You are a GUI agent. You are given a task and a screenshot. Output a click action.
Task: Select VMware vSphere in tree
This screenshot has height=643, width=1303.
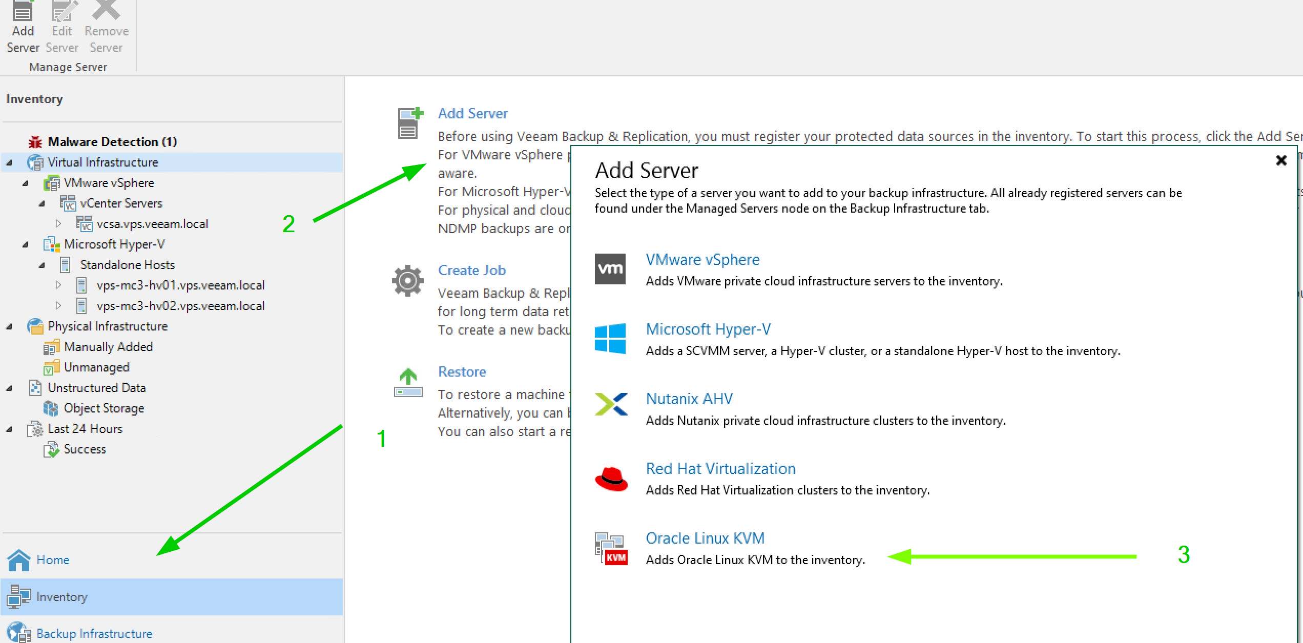pyautogui.click(x=109, y=183)
